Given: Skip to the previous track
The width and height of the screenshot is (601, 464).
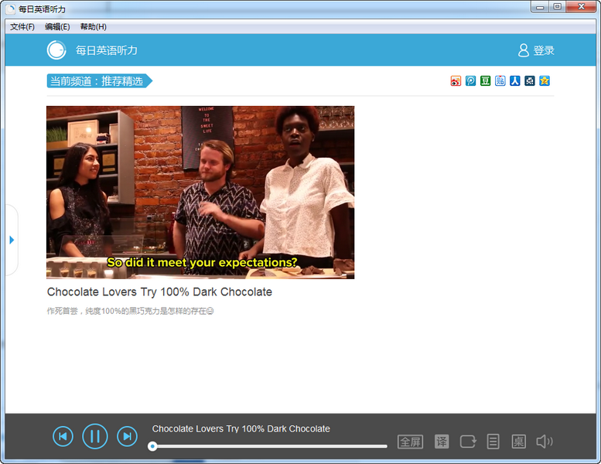Looking at the screenshot, I should tap(63, 437).
